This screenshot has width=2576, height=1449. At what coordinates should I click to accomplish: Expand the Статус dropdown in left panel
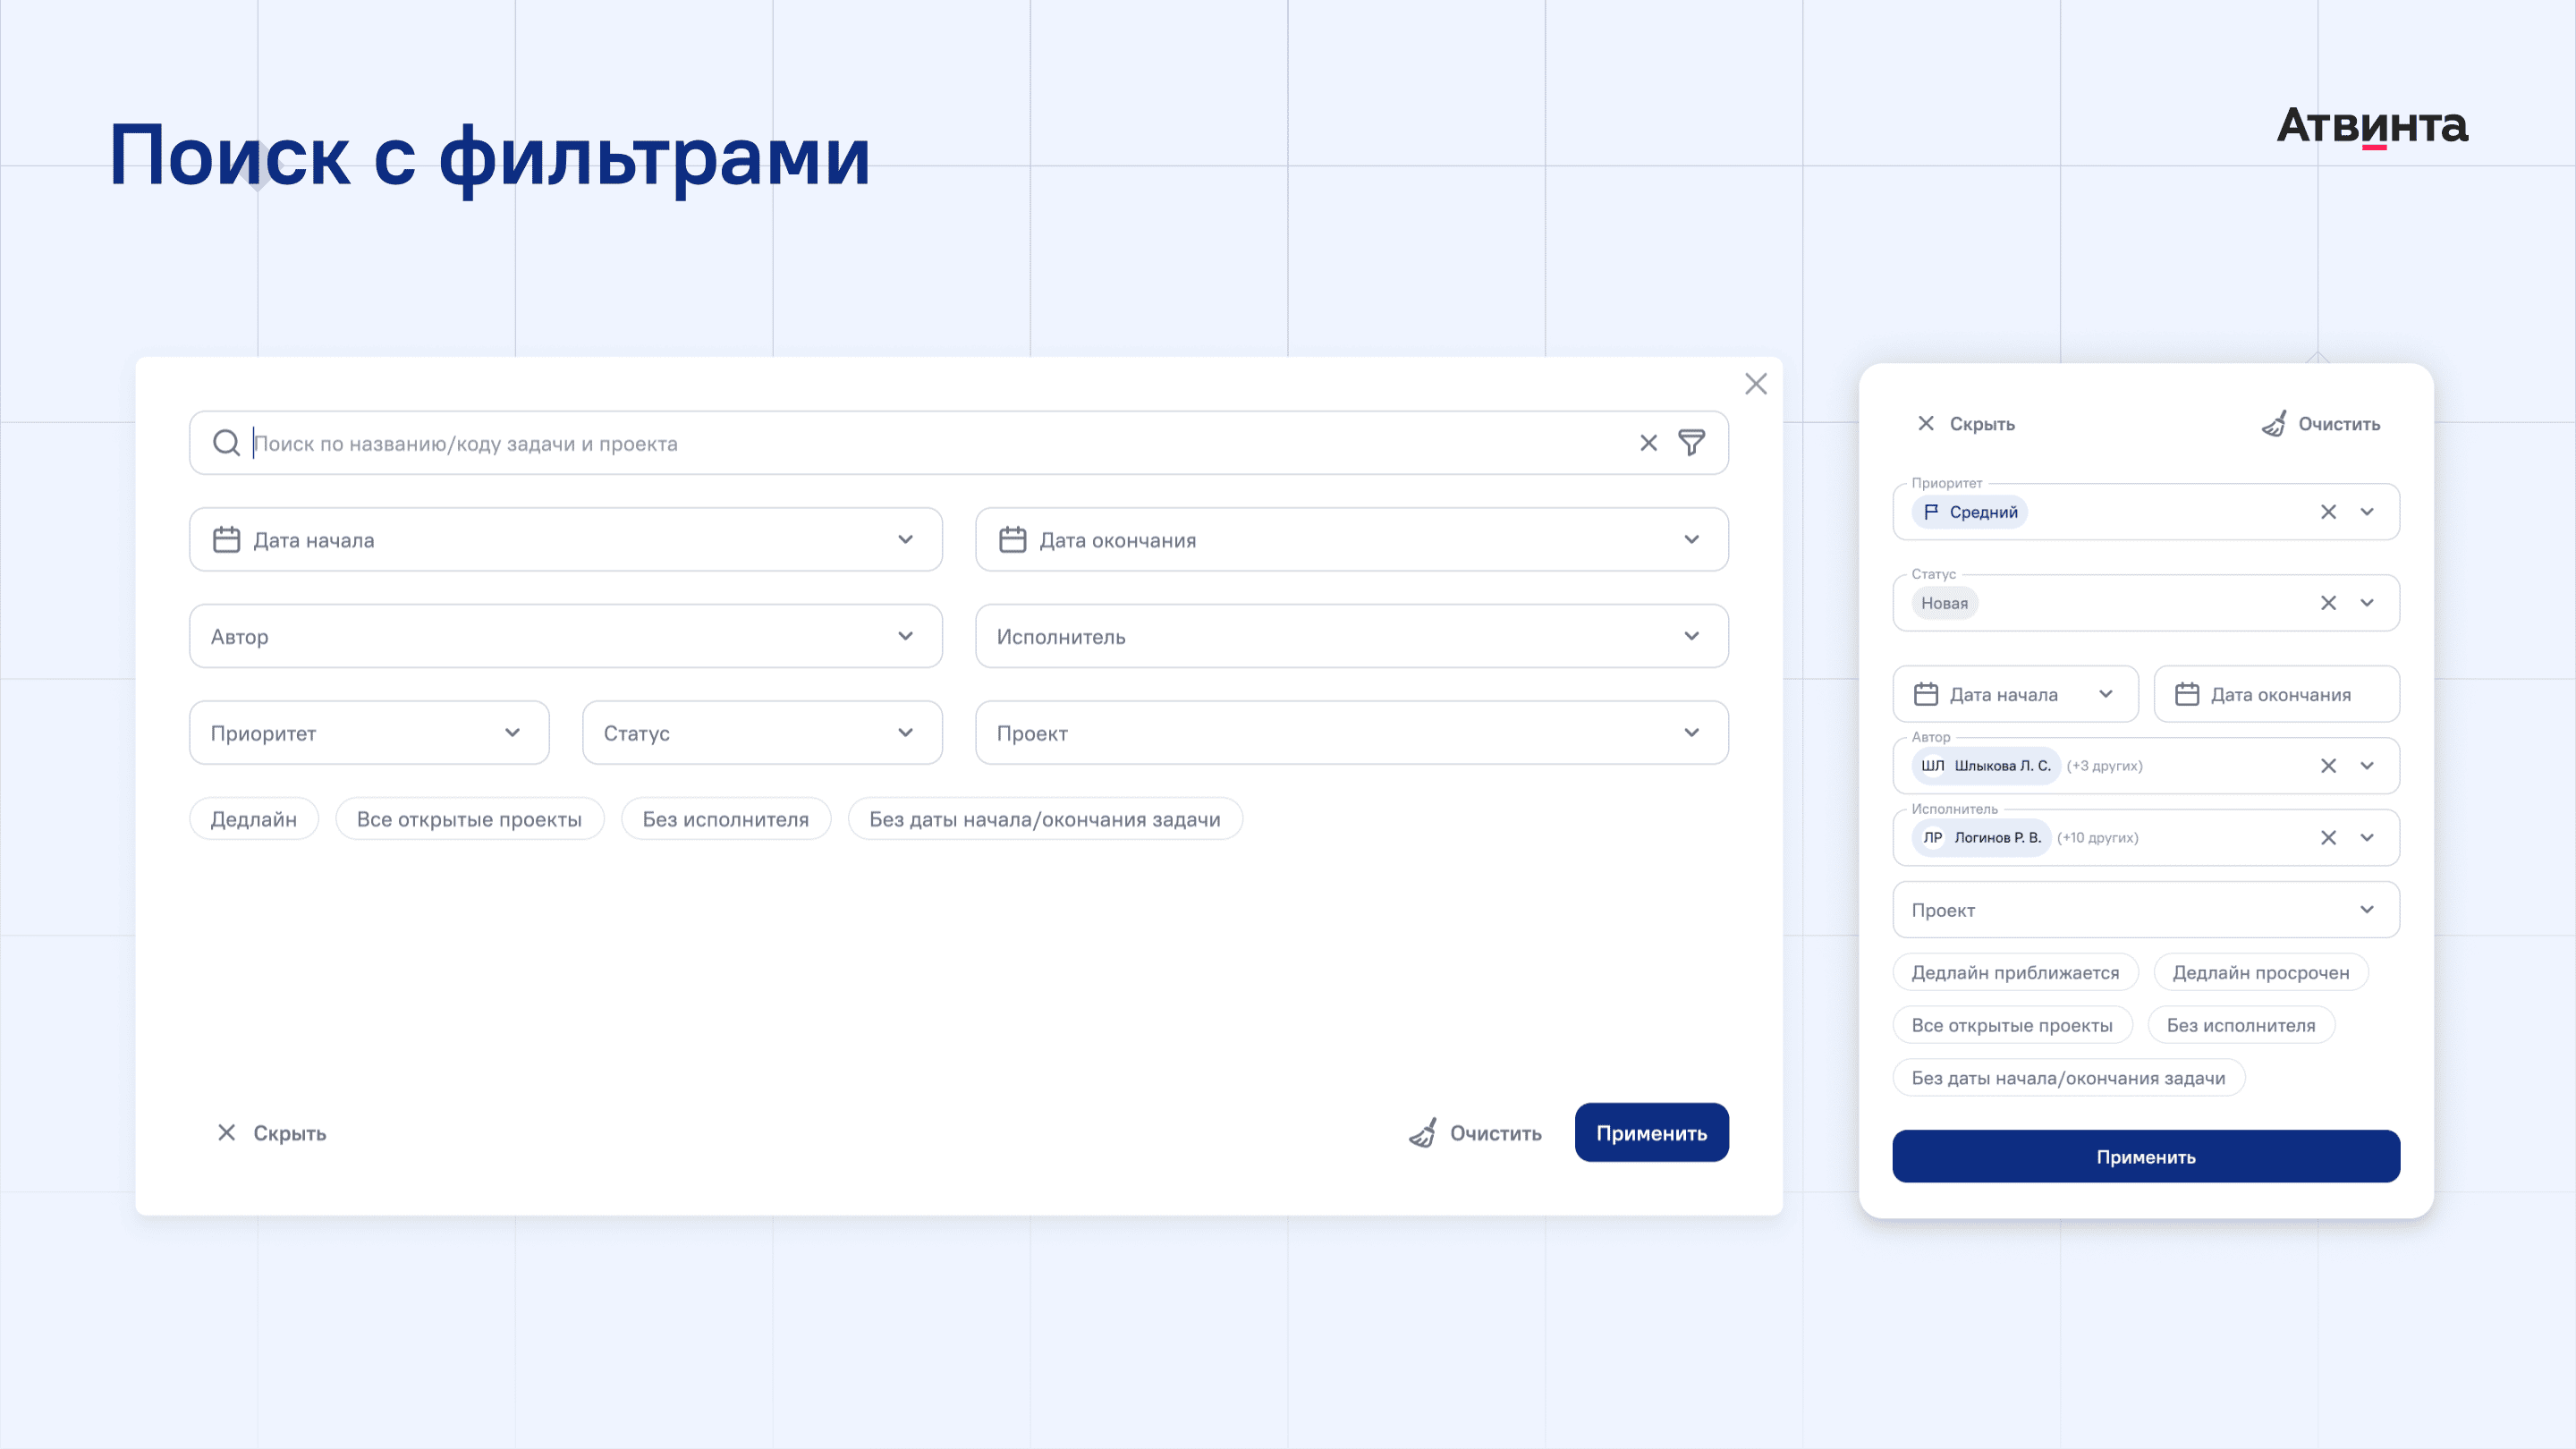[761, 733]
